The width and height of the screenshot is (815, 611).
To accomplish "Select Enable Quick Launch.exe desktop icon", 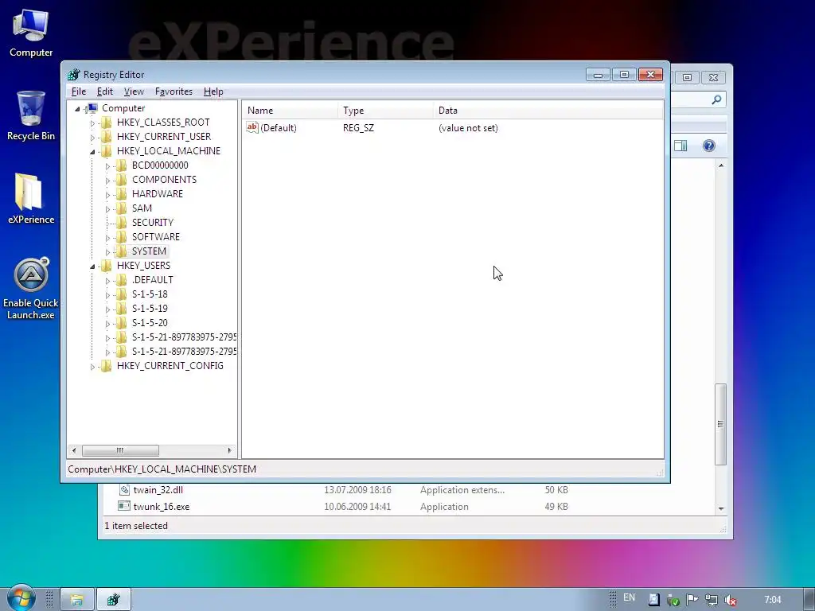I will (31, 288).
